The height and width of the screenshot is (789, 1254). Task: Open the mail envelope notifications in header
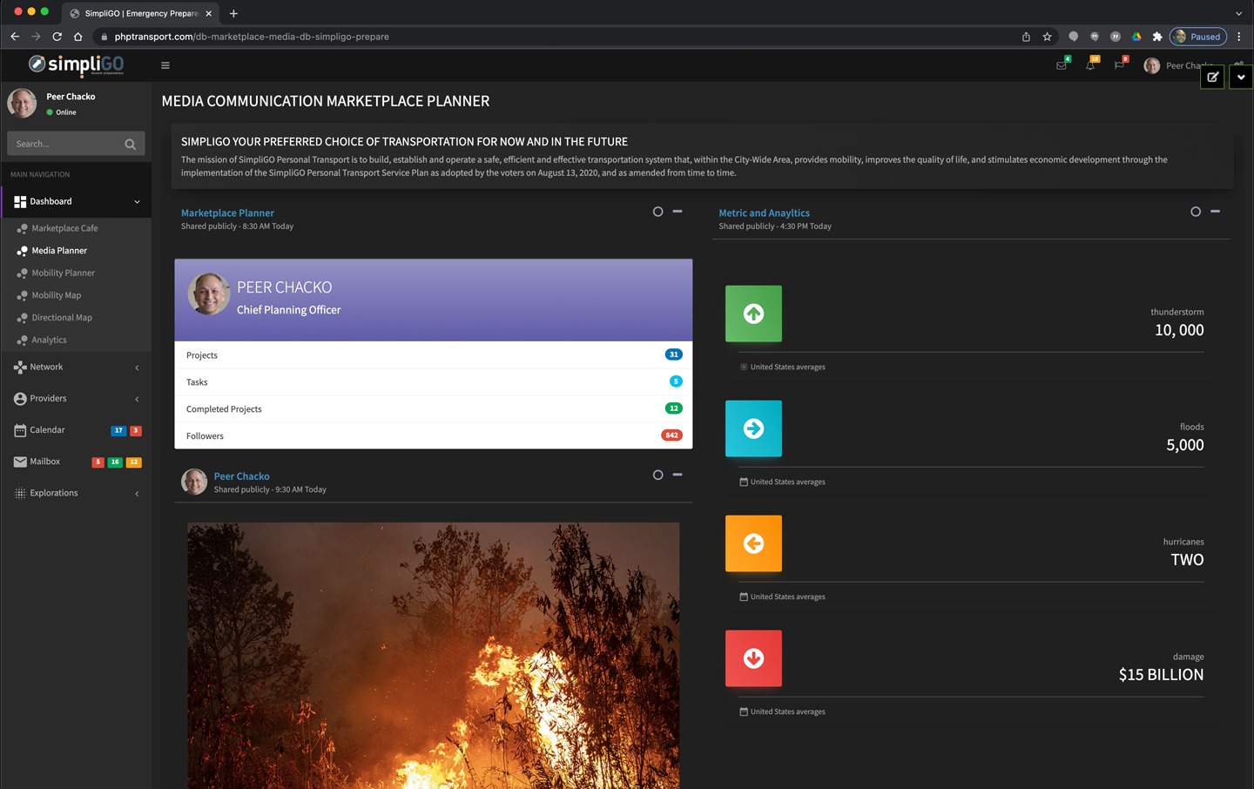[x=1062, y=65]
